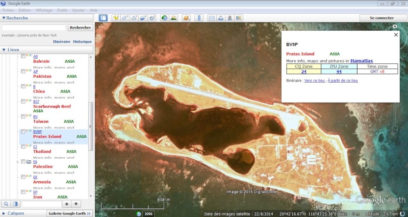Click the historical imagery clock near 2005

(x=138, y=214)
